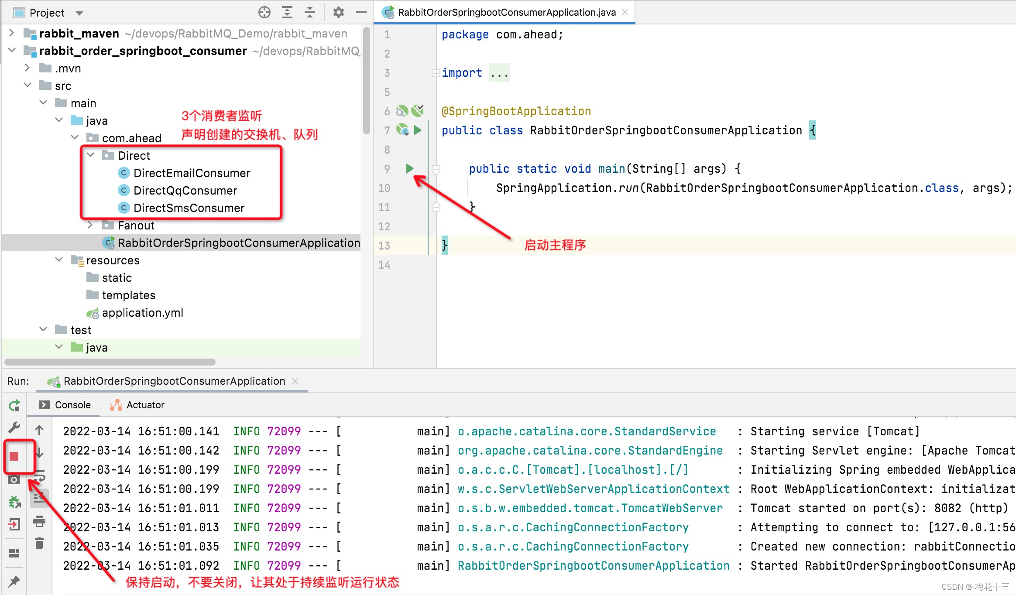Expand the Fanout package folder

pyautogui.click(x=91, y=225)
